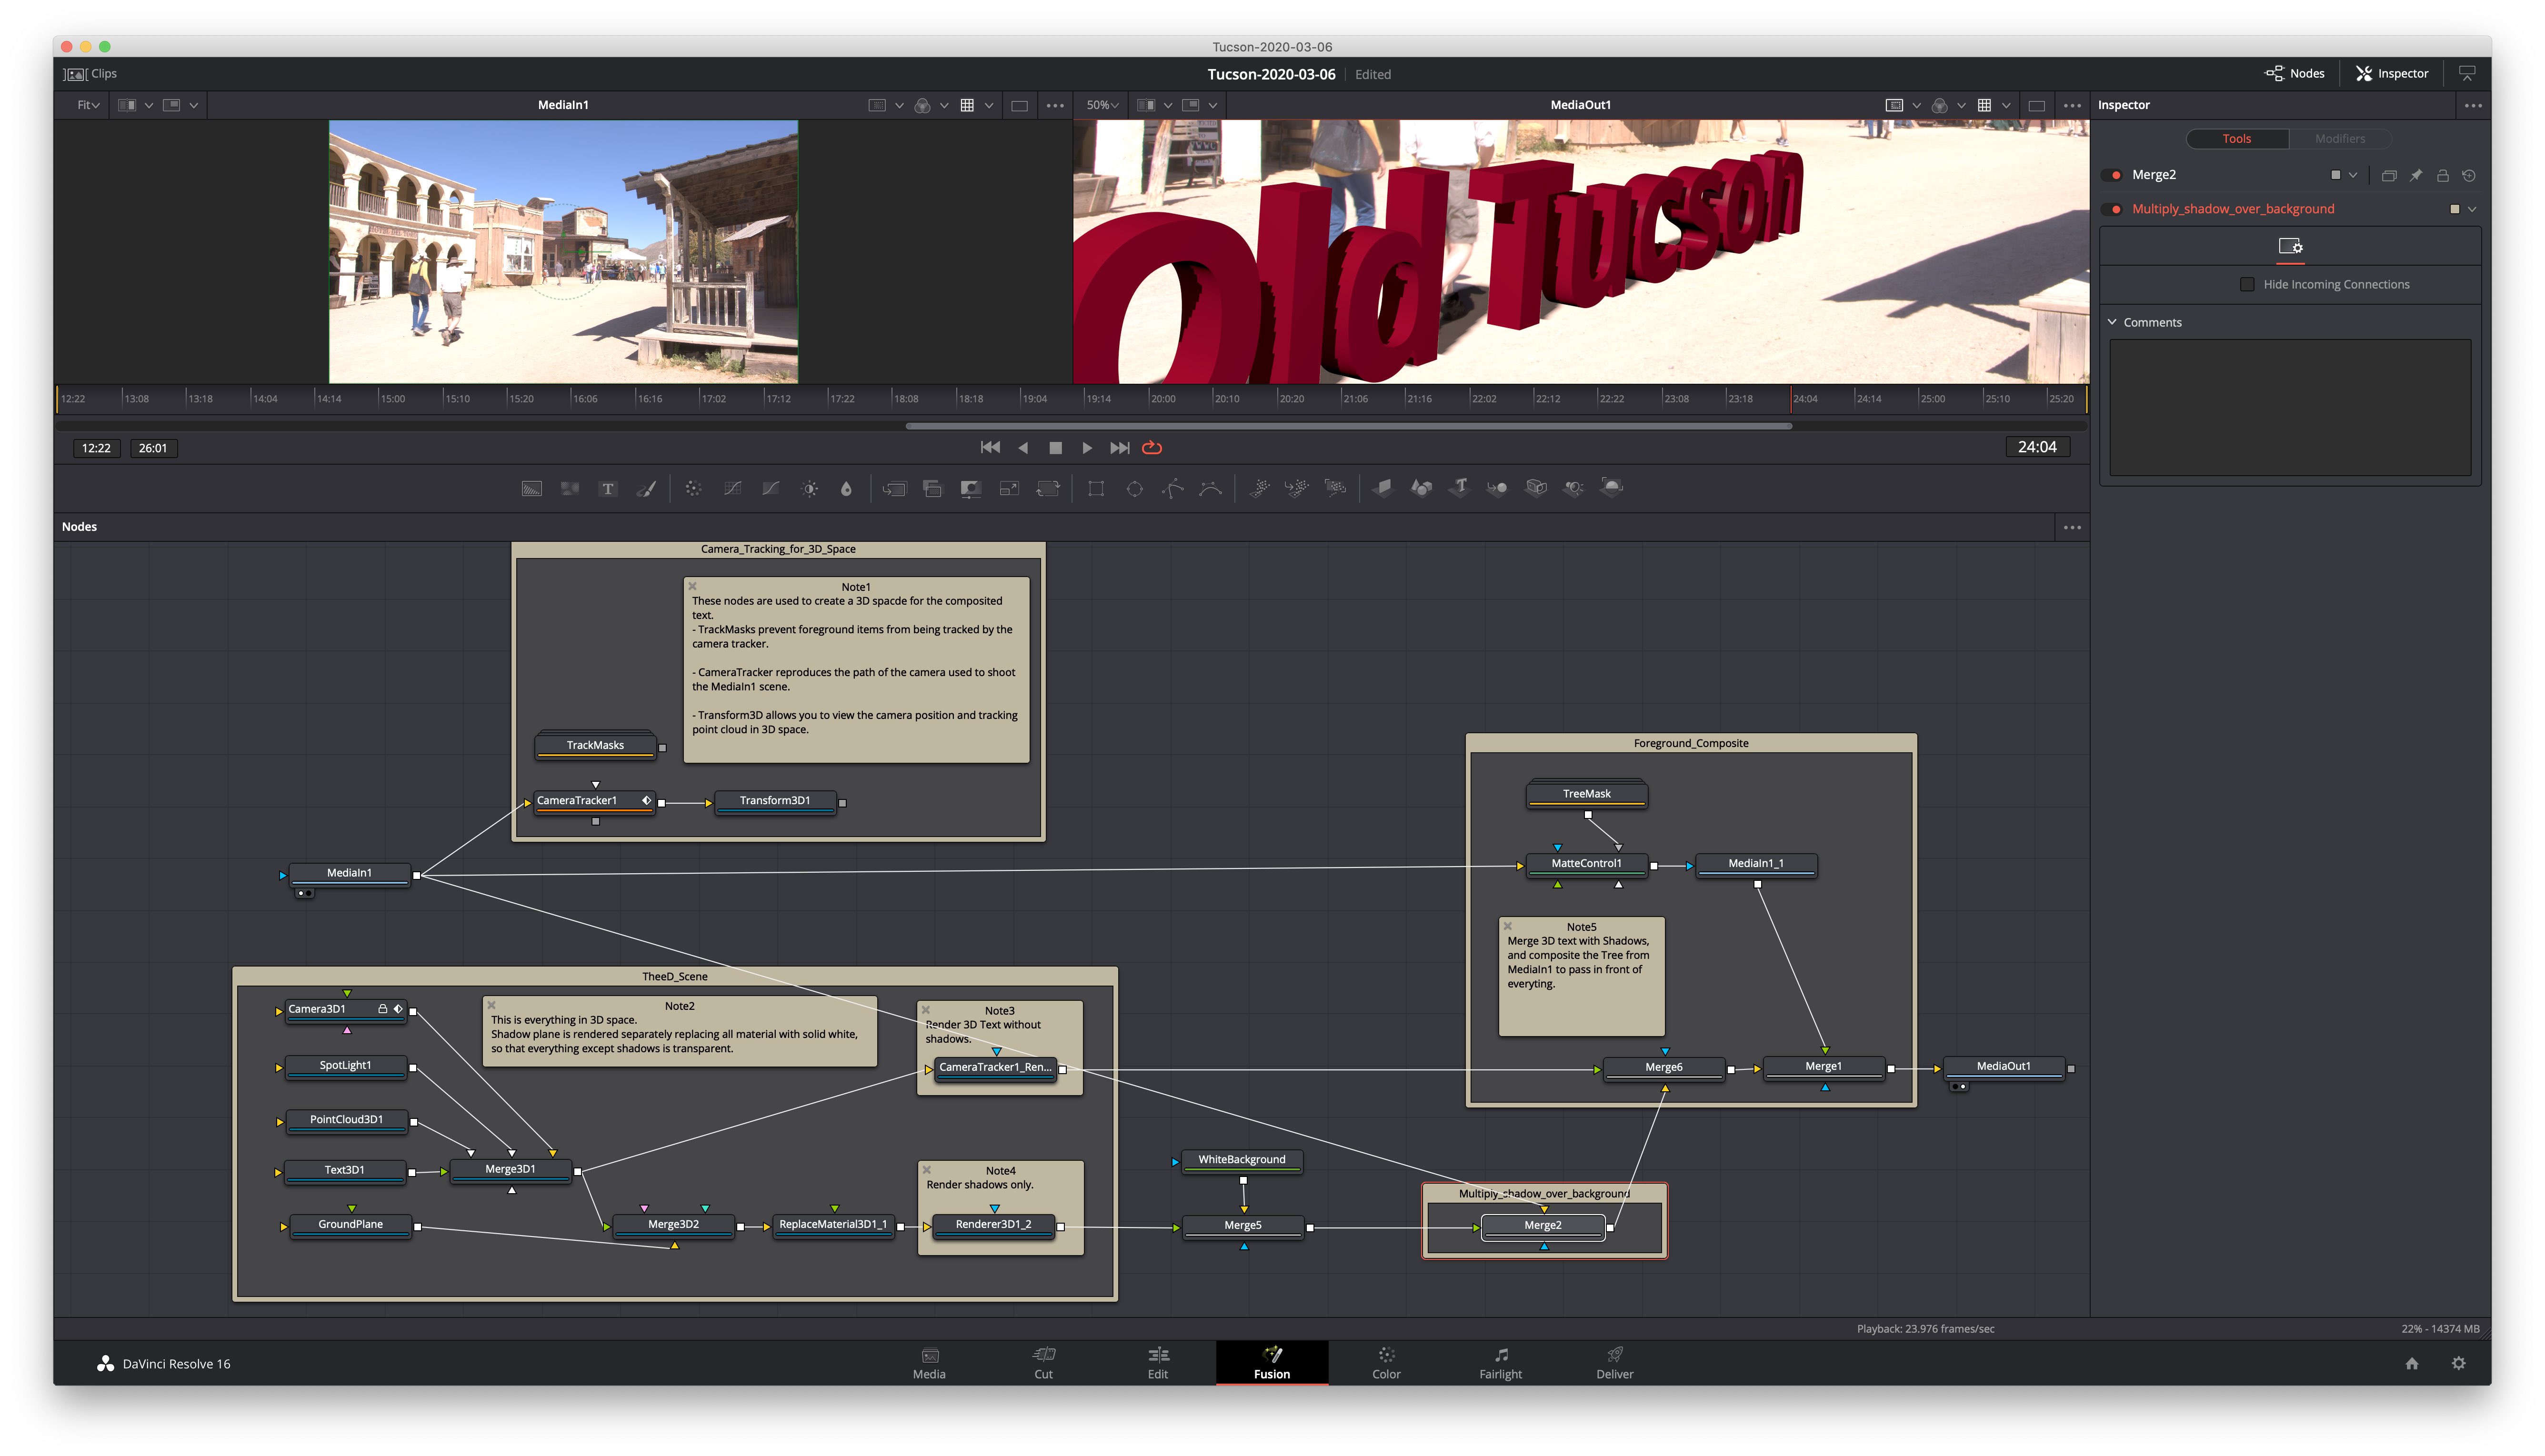This screenshot has width=2545, height=1456.
Task: Add a B-Spline mask tool
Action: pyautogui.click(x=1211, y=488)
